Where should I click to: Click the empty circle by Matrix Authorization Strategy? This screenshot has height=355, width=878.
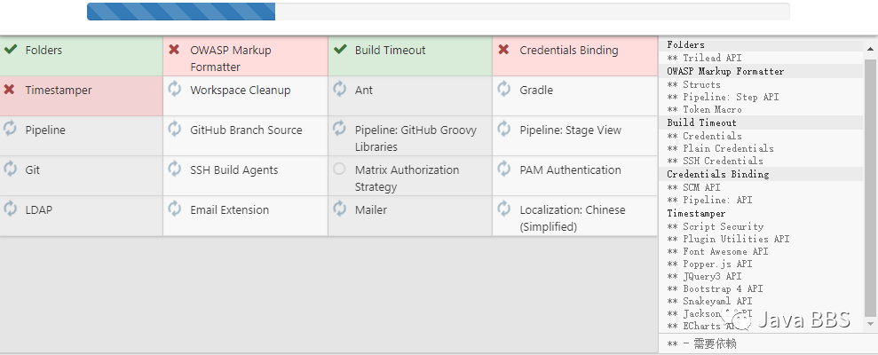point(340,169)
